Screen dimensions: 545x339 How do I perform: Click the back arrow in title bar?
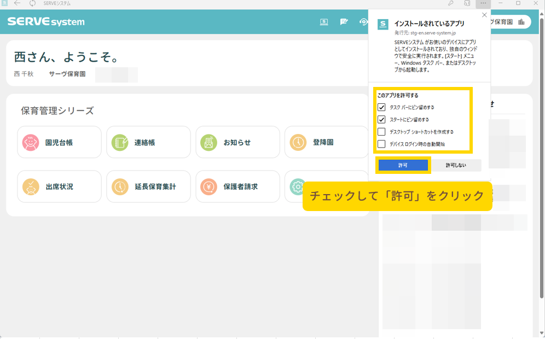pyautogui.click(x=17, y=3)
